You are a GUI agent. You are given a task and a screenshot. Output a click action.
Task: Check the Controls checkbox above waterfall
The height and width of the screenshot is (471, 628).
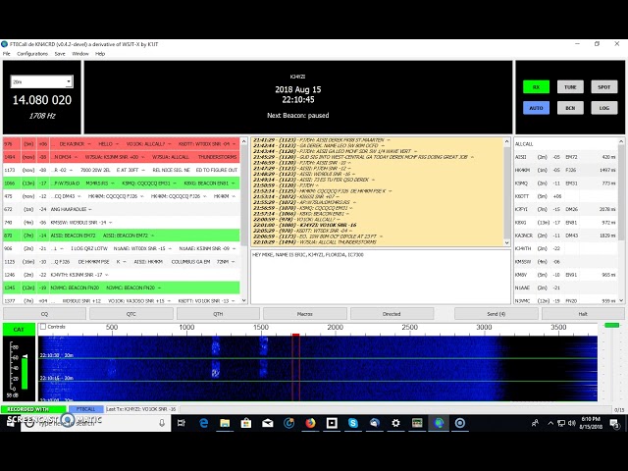coord(43,327)
